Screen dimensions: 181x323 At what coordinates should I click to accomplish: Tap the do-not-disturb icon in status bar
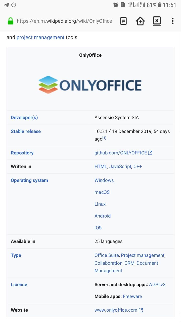(14, 5)
